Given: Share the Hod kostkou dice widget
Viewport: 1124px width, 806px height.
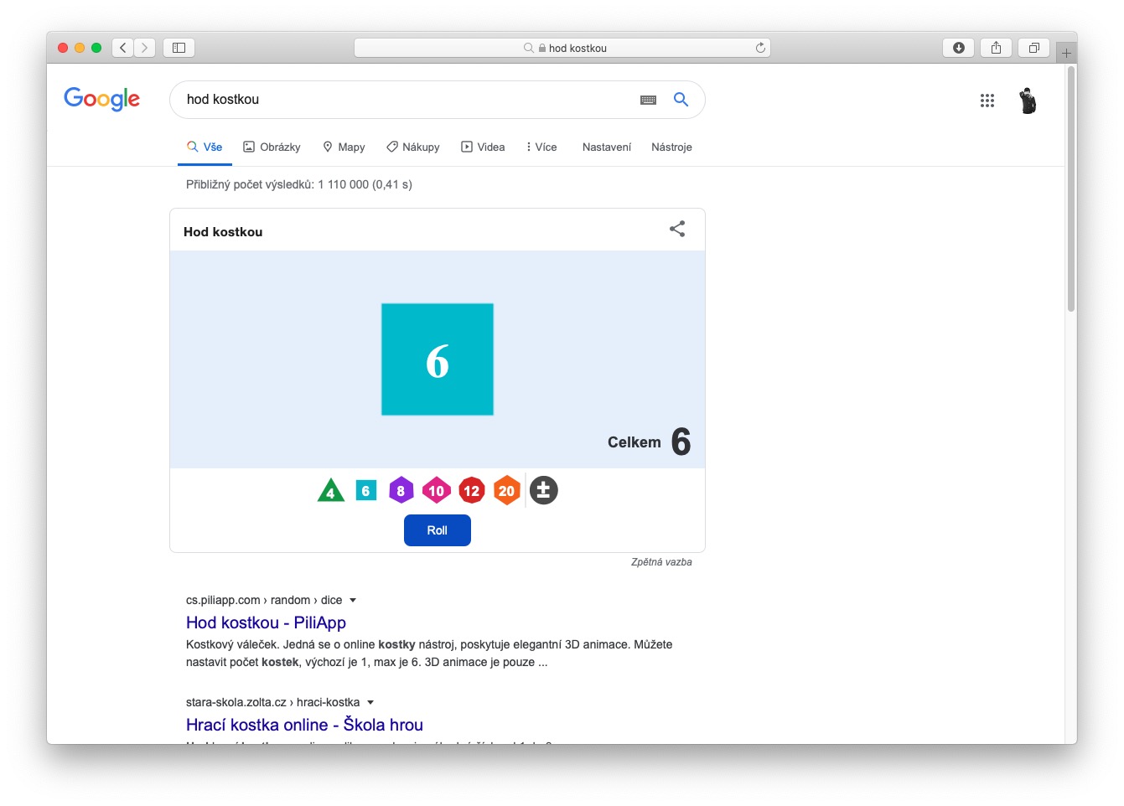Looking at the screenshot, I should tap(677, 229).
